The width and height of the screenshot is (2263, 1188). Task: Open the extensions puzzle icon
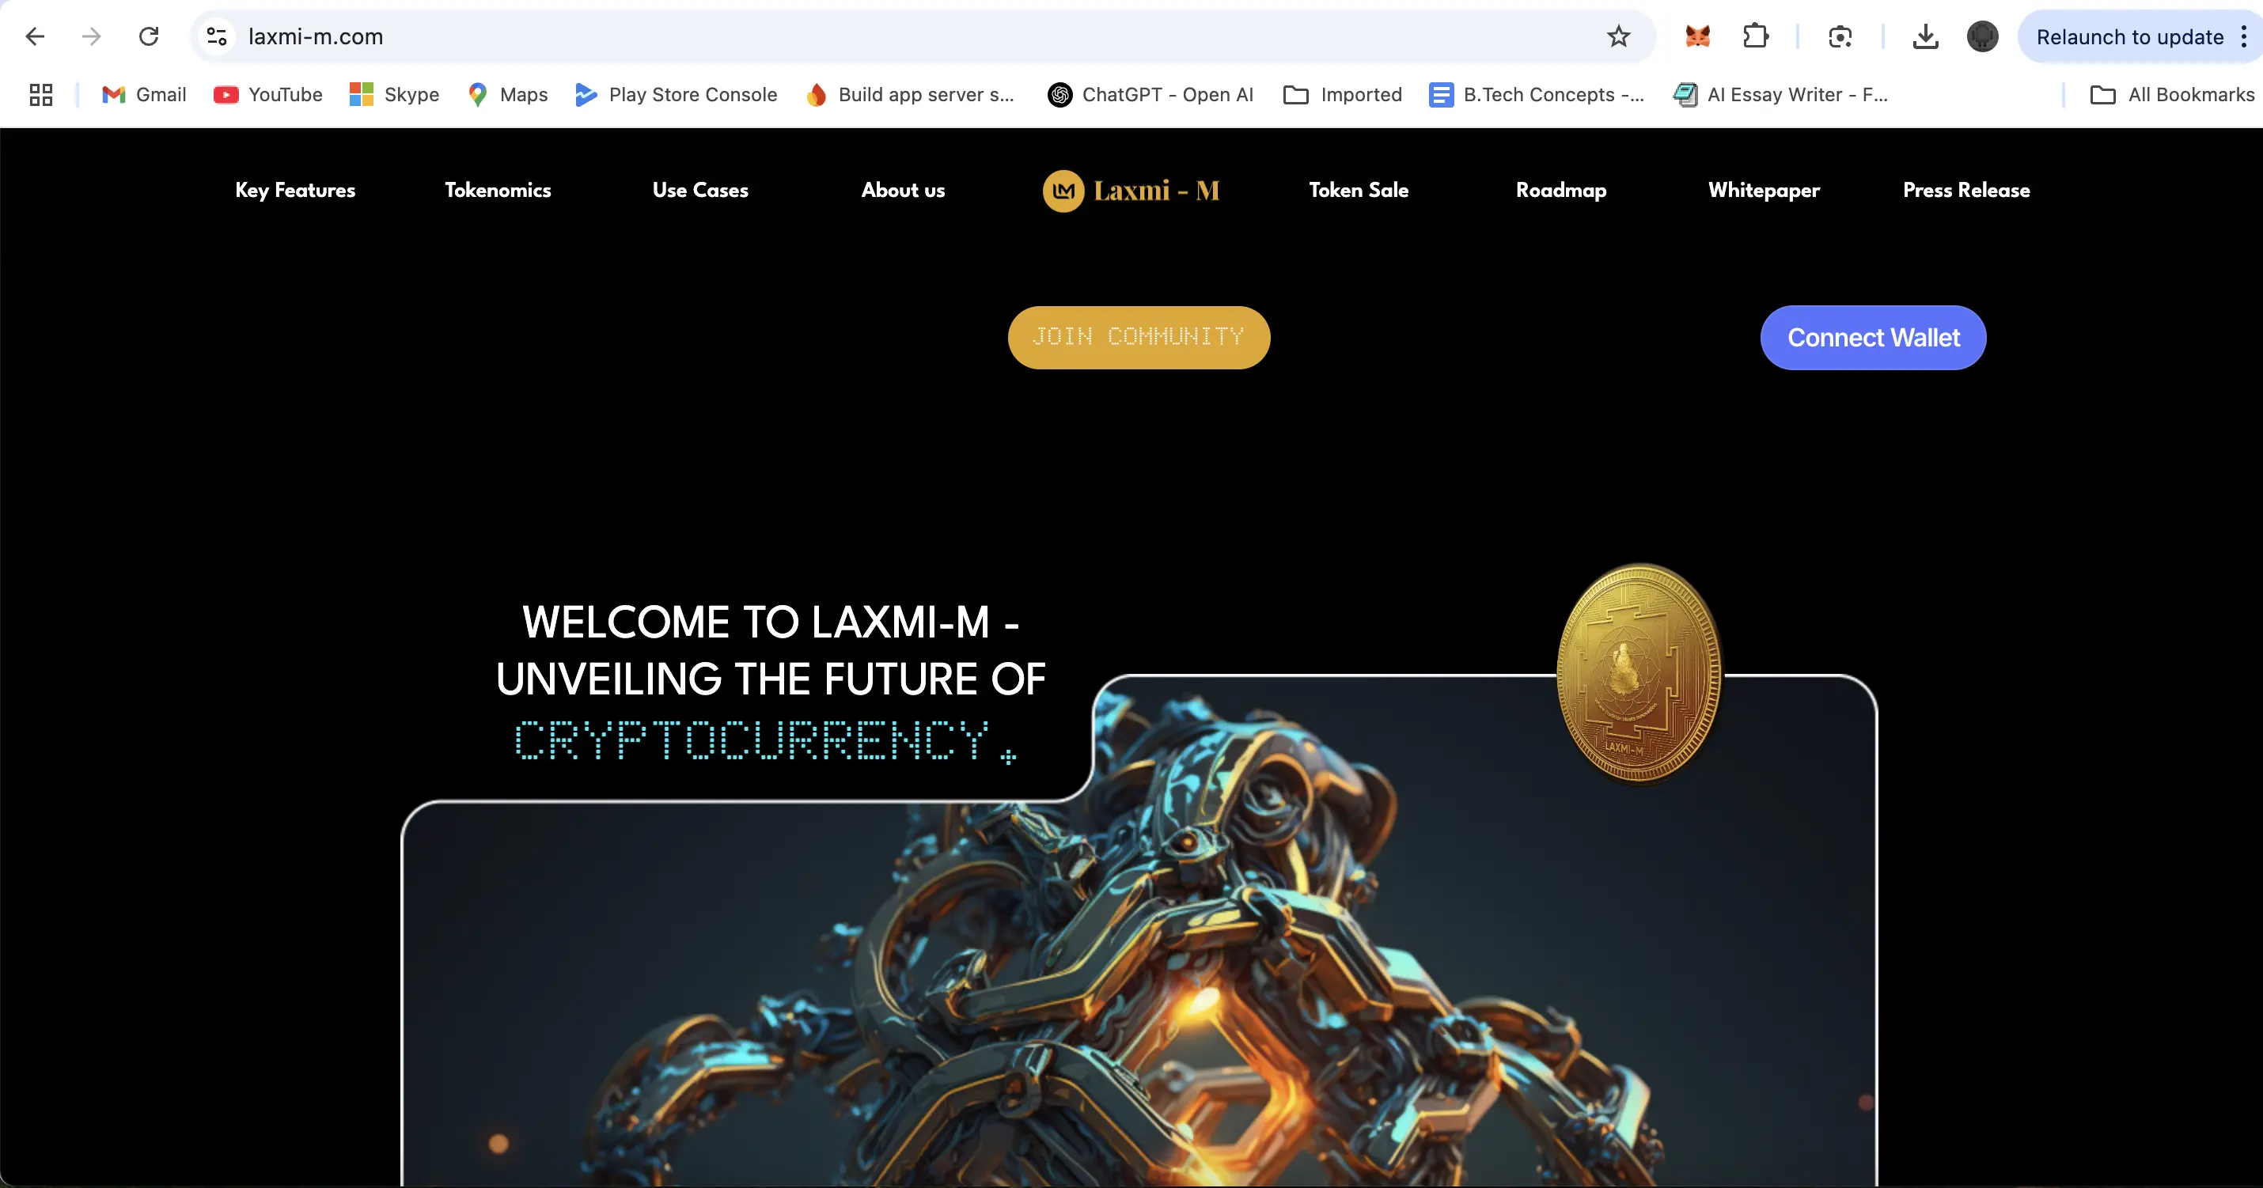1754,36
